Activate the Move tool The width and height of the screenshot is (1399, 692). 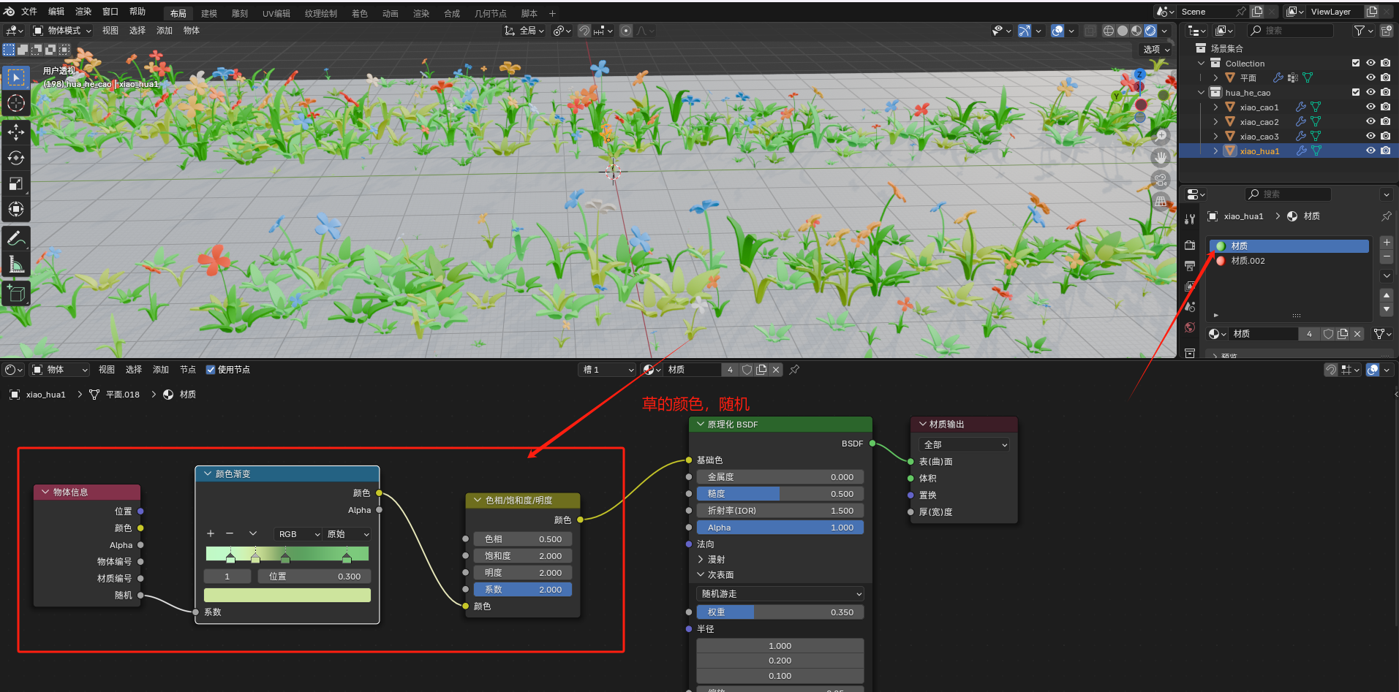point(16,132)
